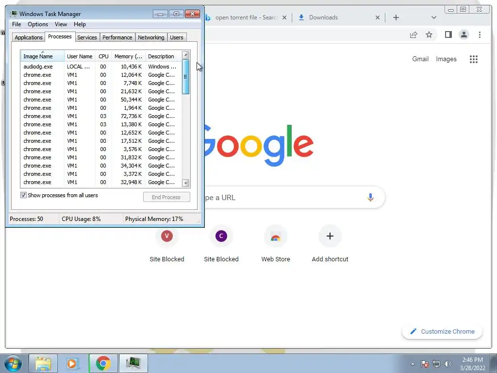The width and height of the screenshot is (497, 373).
Task: Switch to Services tab
Action: click(x=87, y=37)
